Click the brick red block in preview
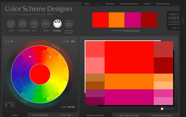The image size is (186, 117). click(164, 49)
